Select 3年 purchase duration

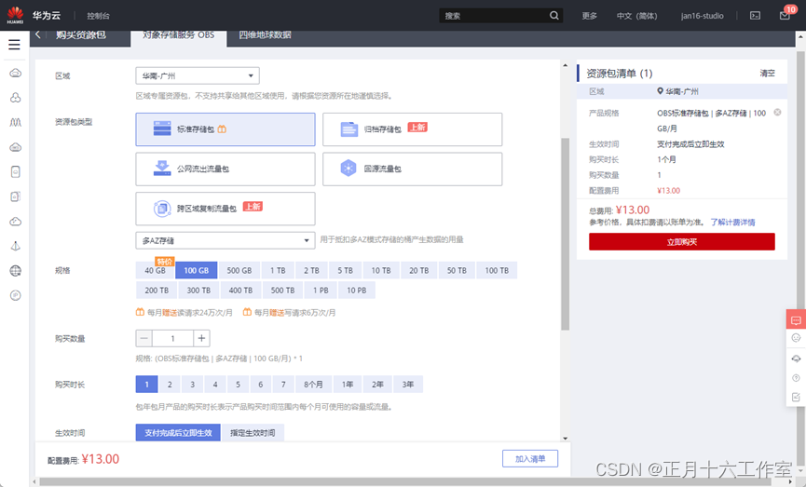point(407,385)
